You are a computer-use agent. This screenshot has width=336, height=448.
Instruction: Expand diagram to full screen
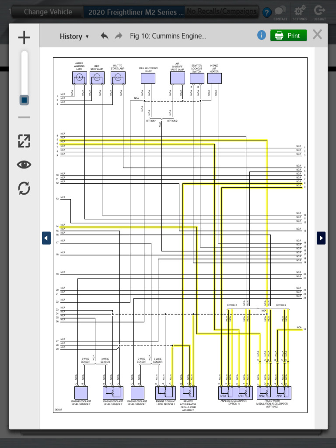point(24,141)
